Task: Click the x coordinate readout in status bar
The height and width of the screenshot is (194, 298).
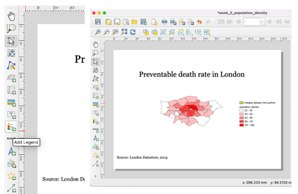Action: pos(255,182)
